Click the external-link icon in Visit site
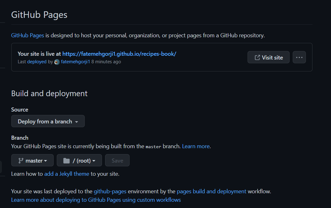This screenshot has height=208, width=331. 257,57
